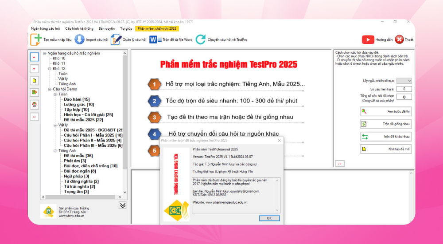Open the Cấu hình hệ thống menu
443x244 pixels.
[x=79, y=28]
